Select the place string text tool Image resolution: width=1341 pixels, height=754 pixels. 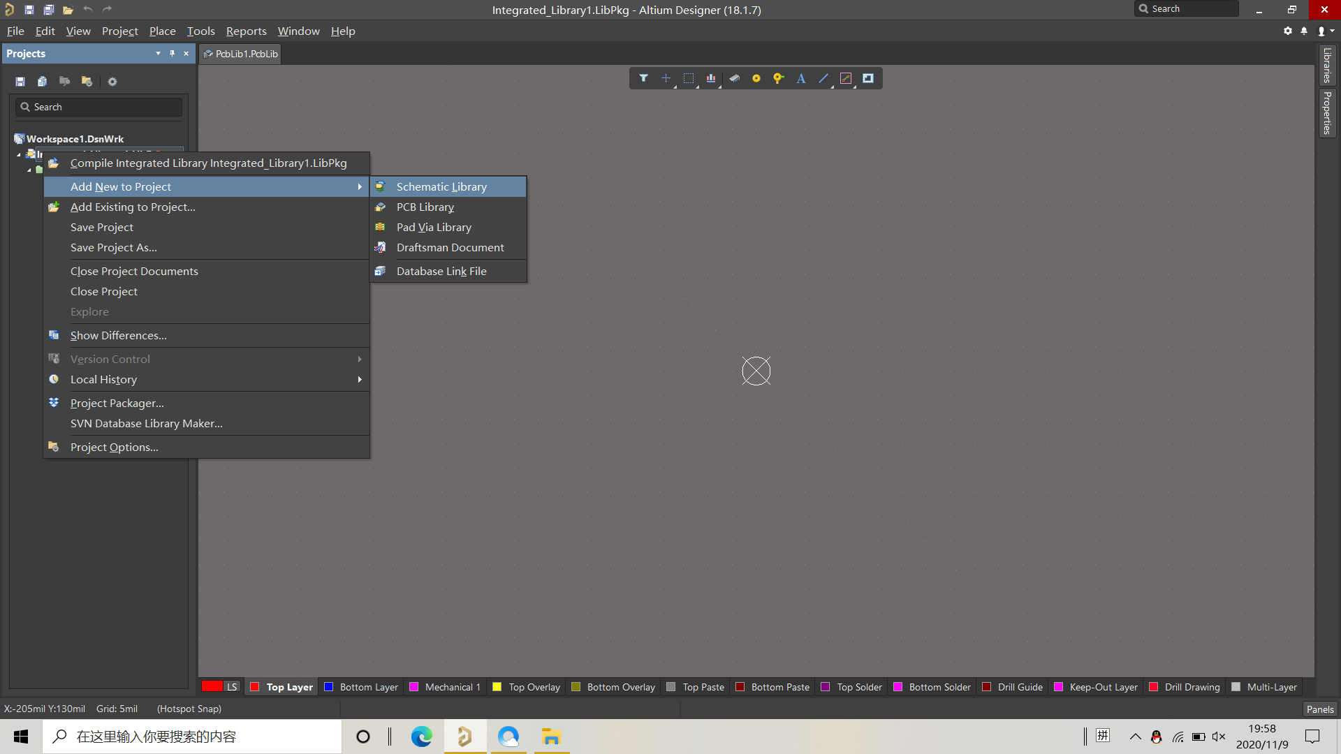pos(801,78)
